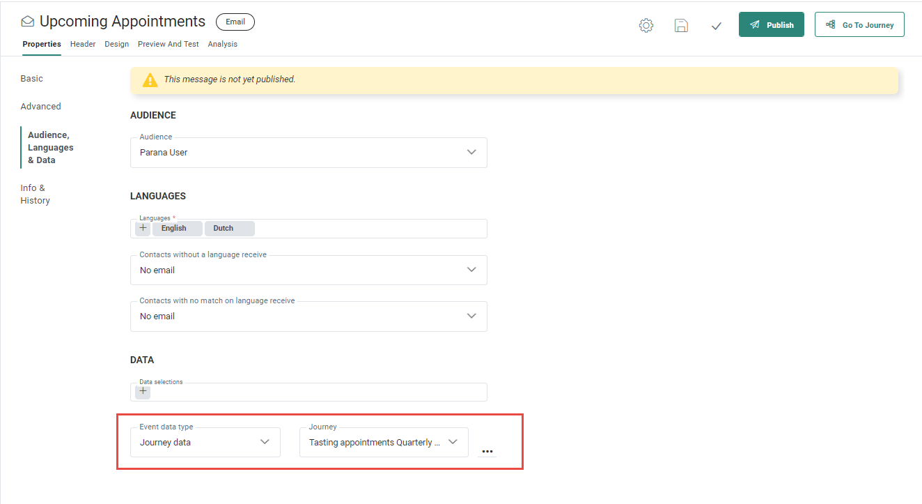Expand the Event data type dropdown

(265, 442)
